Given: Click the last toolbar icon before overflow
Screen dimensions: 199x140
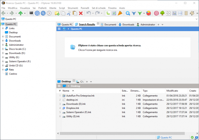Looking at the screenshot, I should (192, 13).
